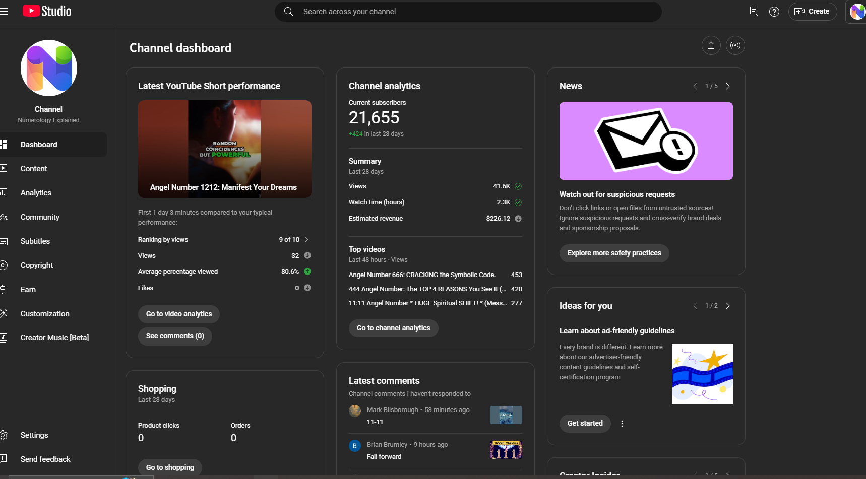Image resolution: width=866 pixels, height=479 pixels.
Task: Open Analytics in the sidebar
Action: tap(53, 193)
